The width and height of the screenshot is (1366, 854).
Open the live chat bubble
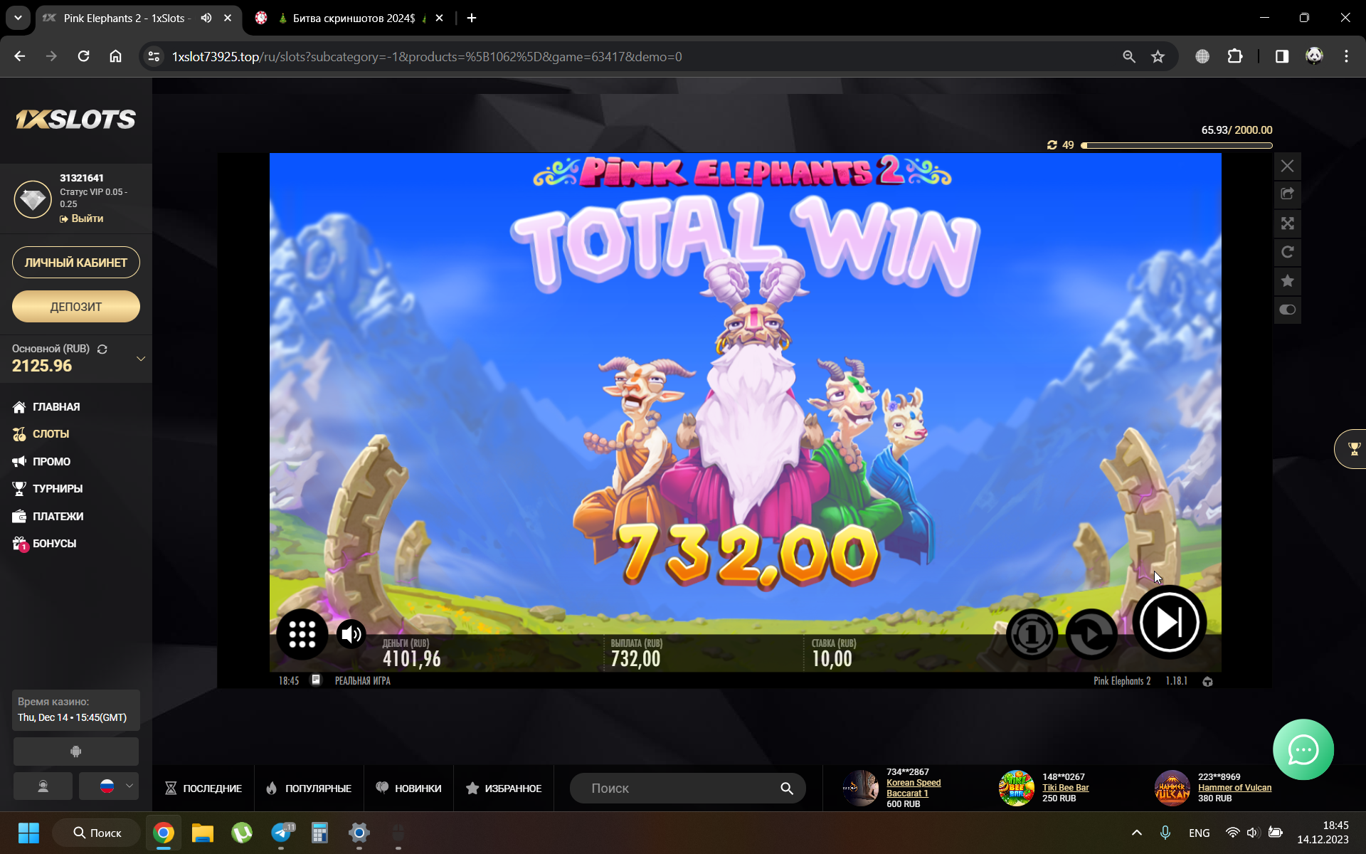pyautogui.click(x=1303, y=749)
